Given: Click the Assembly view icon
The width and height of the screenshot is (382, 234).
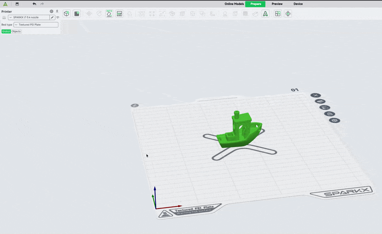Looking at the screenshot, I should pyautogui.click(x=278, y=14).
